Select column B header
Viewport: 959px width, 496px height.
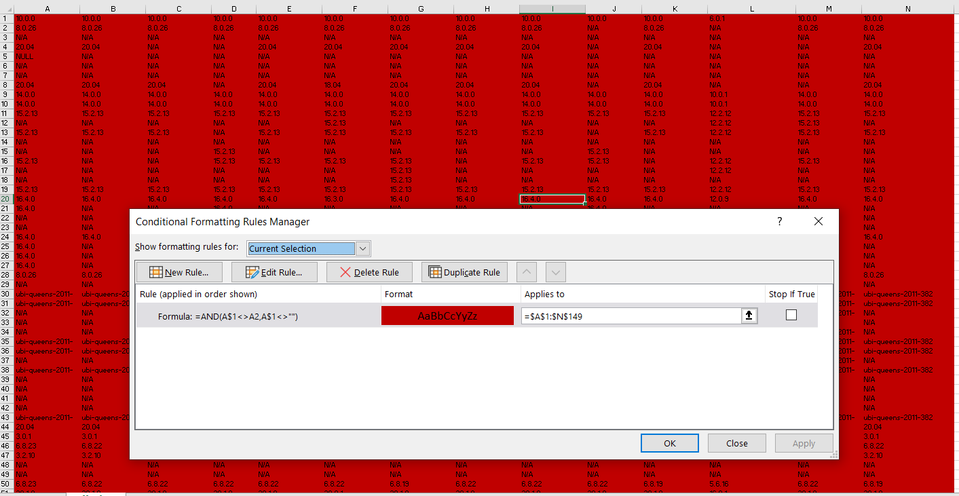tap(113, 9)
